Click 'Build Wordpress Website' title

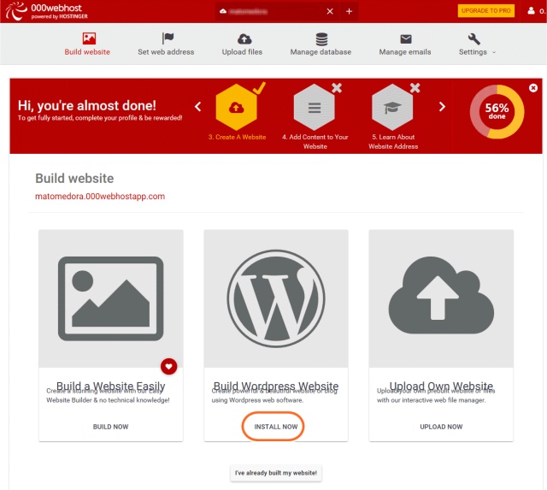click(276, 386)
